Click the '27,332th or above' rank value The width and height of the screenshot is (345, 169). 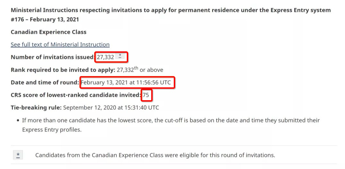140,70
